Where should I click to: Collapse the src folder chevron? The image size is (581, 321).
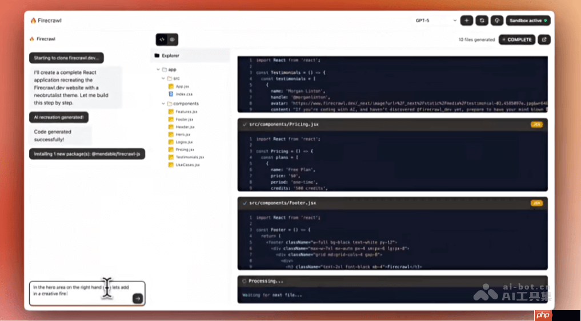click(x=163, y=79)
